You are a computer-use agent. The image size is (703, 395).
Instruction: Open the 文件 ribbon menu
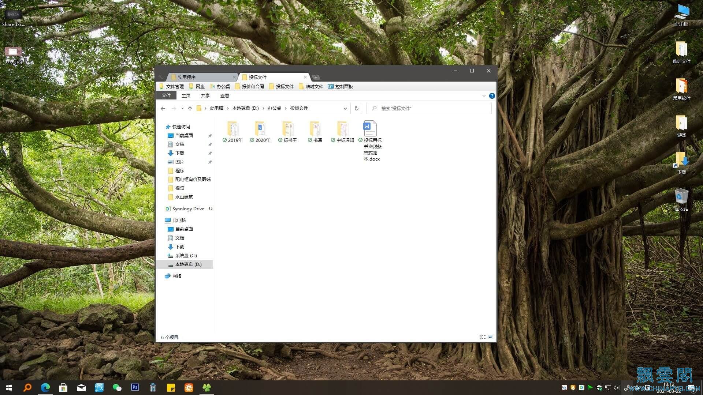(x=166, y=95)
